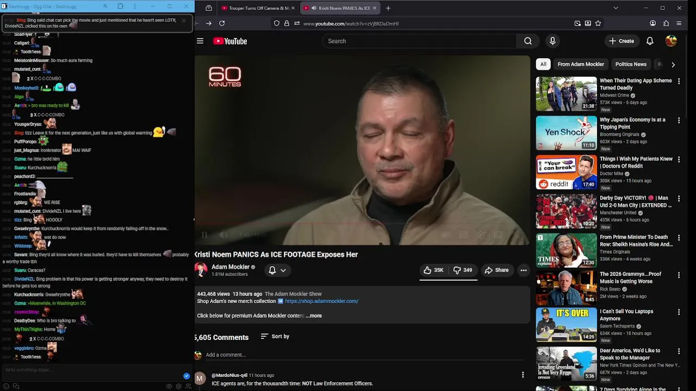The height and width of the screenshot is (391, 696).
Task: Open the Firefox View button in the tab bar
Action: pos(209,8)
